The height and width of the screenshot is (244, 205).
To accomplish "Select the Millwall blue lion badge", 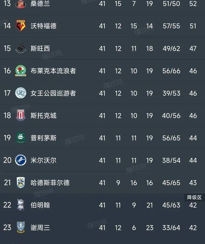I will [21, 160].
